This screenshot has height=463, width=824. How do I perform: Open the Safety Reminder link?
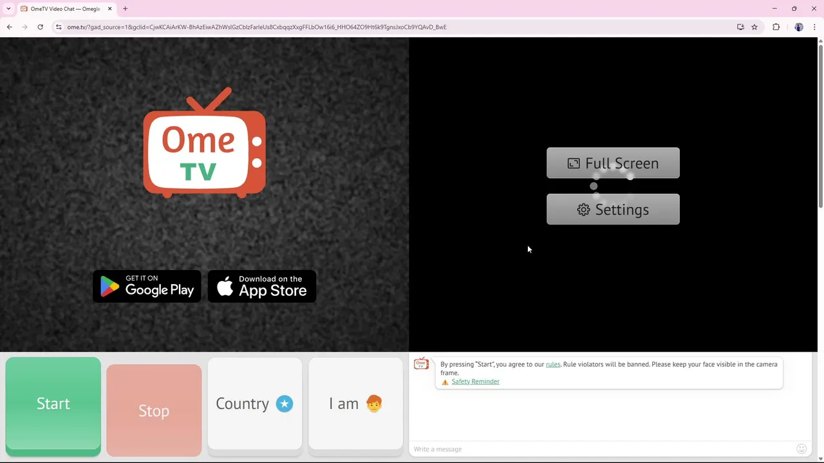pos(475,381)
